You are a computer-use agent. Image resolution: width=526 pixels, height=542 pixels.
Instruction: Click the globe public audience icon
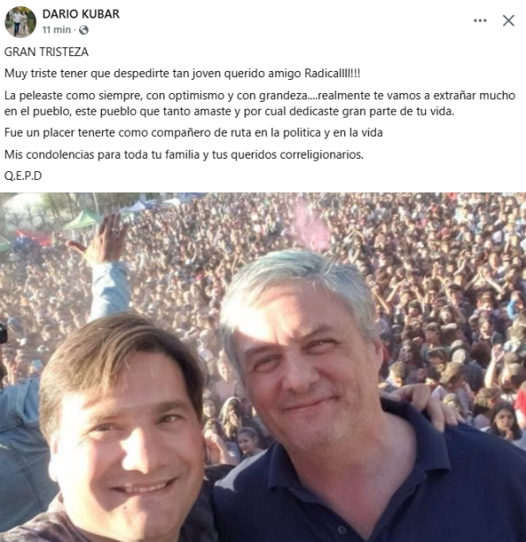pyautogui.click(x=83, y=31)
